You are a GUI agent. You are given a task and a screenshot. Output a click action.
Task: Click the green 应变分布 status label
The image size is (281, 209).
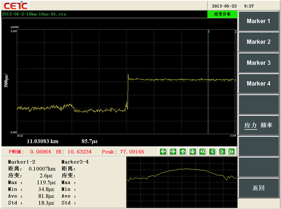coord(222,14)
